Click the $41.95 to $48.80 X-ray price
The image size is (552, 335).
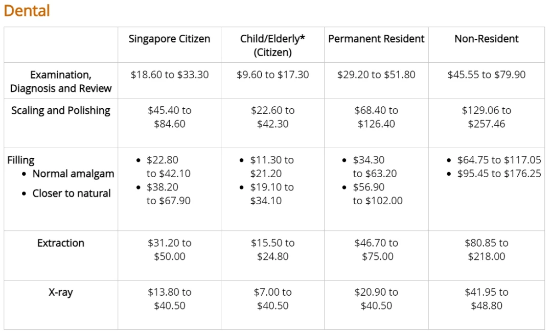coord(487,299)
